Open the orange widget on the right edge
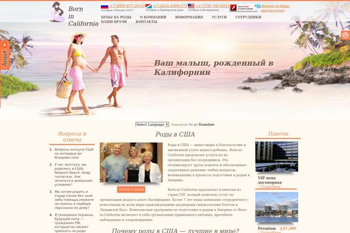The width and height of the screenshot is (350, 233). pyautogui.click(x=345, y=35)
